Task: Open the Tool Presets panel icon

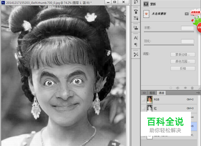Action: click(136, 54)
